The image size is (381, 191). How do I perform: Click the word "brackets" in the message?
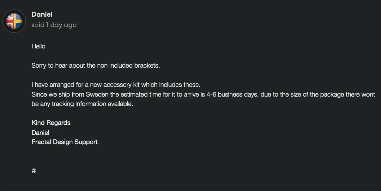click(147, 65)
